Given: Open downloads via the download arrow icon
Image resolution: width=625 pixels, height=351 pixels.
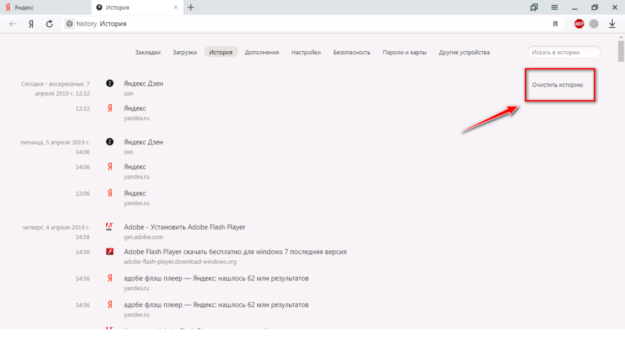Looking at the screenshot, I should click(x=612, y=24).
